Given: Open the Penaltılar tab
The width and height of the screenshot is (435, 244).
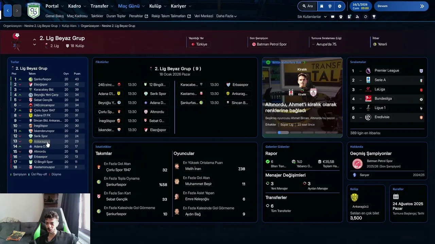Looking at the screenshot, I should [x=138, y=16].
